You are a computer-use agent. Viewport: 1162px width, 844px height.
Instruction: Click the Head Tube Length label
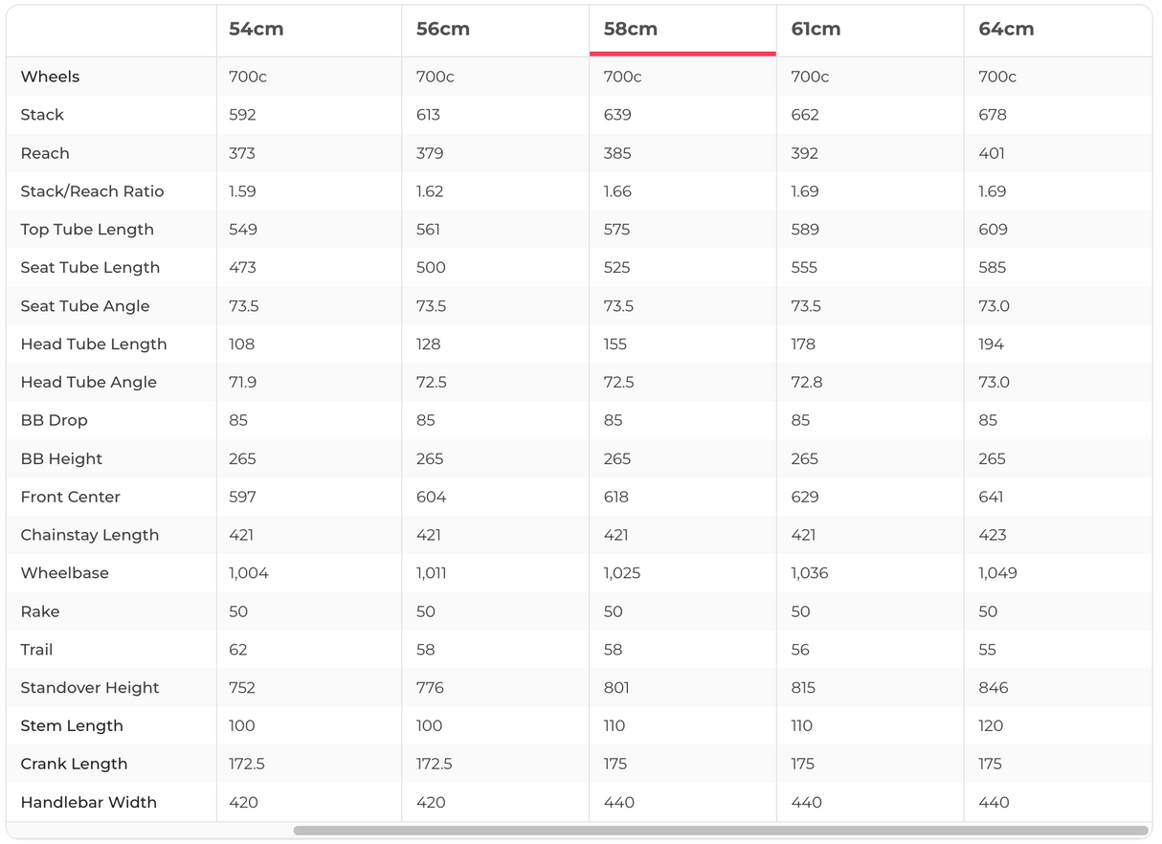tap(94, 344)
